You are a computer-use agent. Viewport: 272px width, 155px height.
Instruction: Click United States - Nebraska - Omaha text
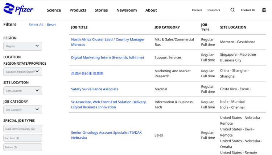241,144
